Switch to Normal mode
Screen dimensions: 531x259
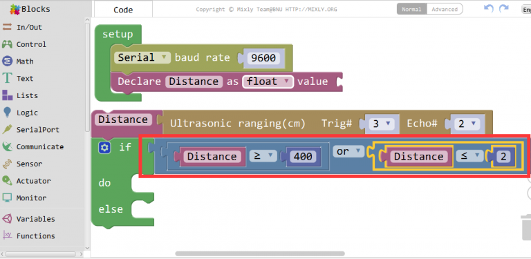point(411,9)
